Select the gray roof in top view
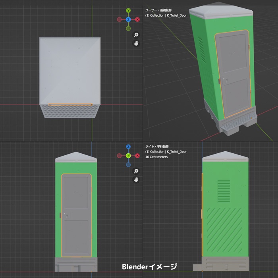 69,71
